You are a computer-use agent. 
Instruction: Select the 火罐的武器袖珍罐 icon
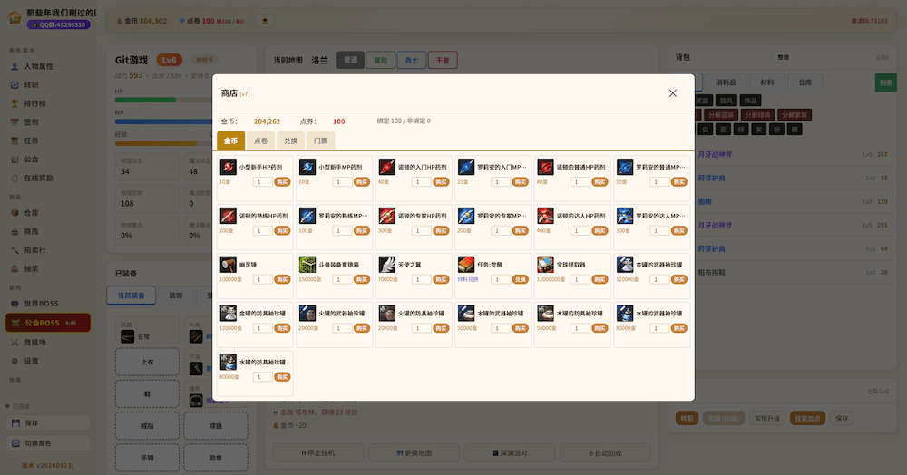point(307,314)
